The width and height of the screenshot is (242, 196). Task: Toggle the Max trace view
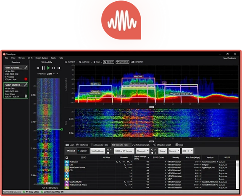coord(97,62)
